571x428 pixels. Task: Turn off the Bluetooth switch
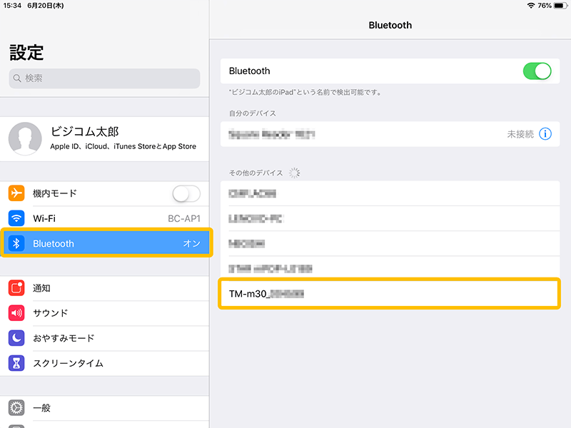point(537,71)
